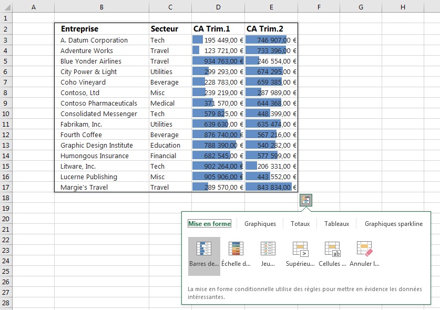
Task: Select column G header
Action: 361,7
